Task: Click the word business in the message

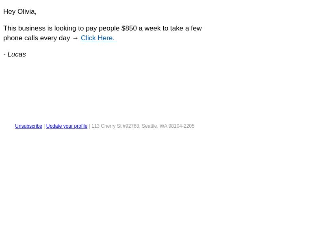Action: point(32,28)
